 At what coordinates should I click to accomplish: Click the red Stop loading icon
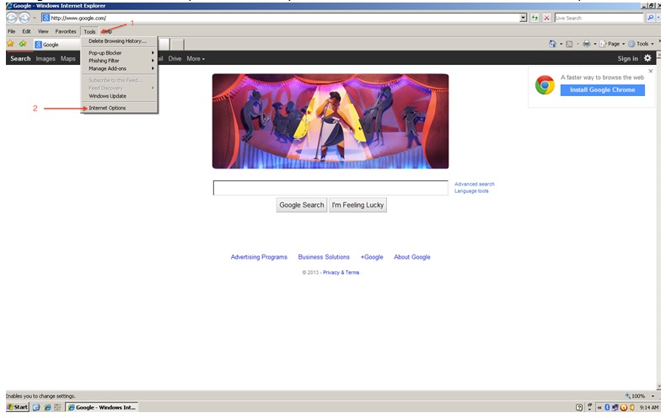546,18
